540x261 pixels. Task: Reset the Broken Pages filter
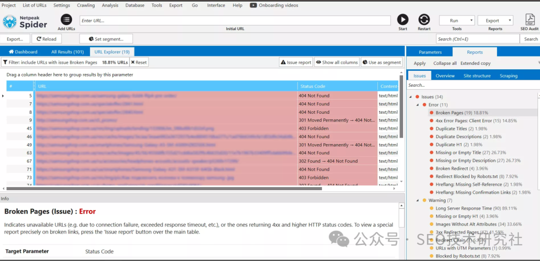[139, 62]
